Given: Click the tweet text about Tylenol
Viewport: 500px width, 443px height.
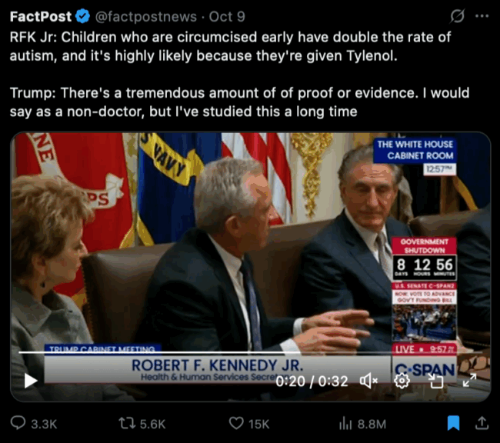Looking at the screenshot, I should [x=231, y=45].
